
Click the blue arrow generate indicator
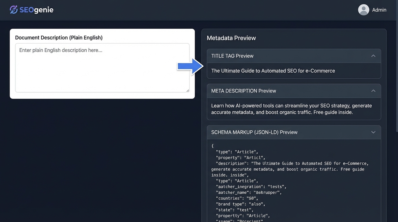point(190,66)
